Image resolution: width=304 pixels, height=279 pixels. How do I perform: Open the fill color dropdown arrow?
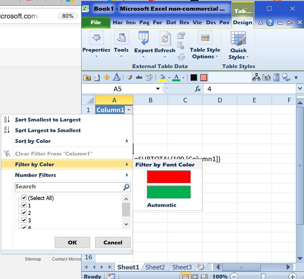(169, 78)
